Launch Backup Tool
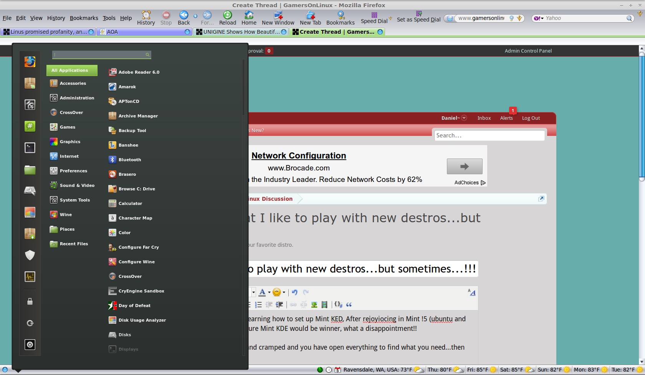The height and width of the screenshot is (375, 645). tap(127, 131)
